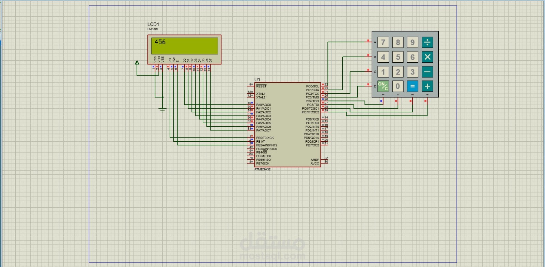Click the PD7/OC2 pin label
The image size is (545, 267).
click(312, 145)
